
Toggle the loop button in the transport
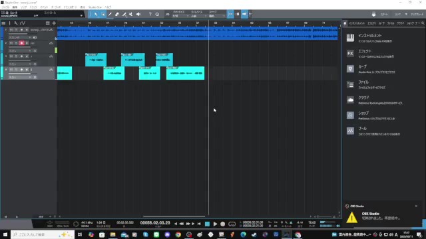pyautogui.click(x=232, y=224)
